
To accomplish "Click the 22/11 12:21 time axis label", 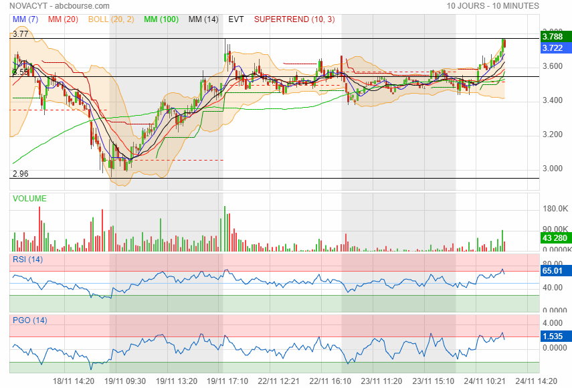I will point(278,381).
